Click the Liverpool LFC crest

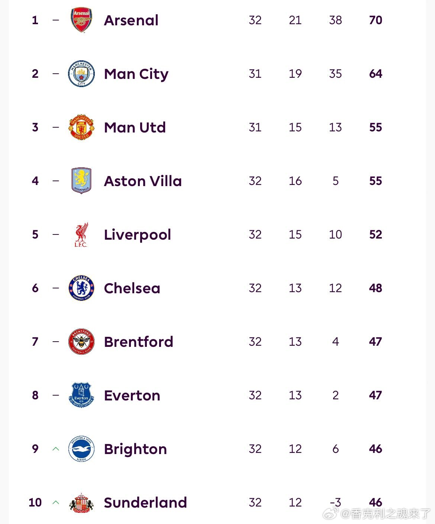tap(81, 234)
